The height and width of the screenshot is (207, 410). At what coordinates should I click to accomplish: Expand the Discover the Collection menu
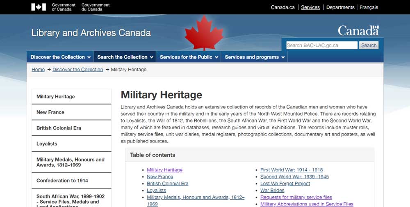point(60,57)
